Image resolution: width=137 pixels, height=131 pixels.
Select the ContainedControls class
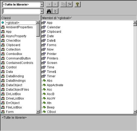[x=20, y=63]
